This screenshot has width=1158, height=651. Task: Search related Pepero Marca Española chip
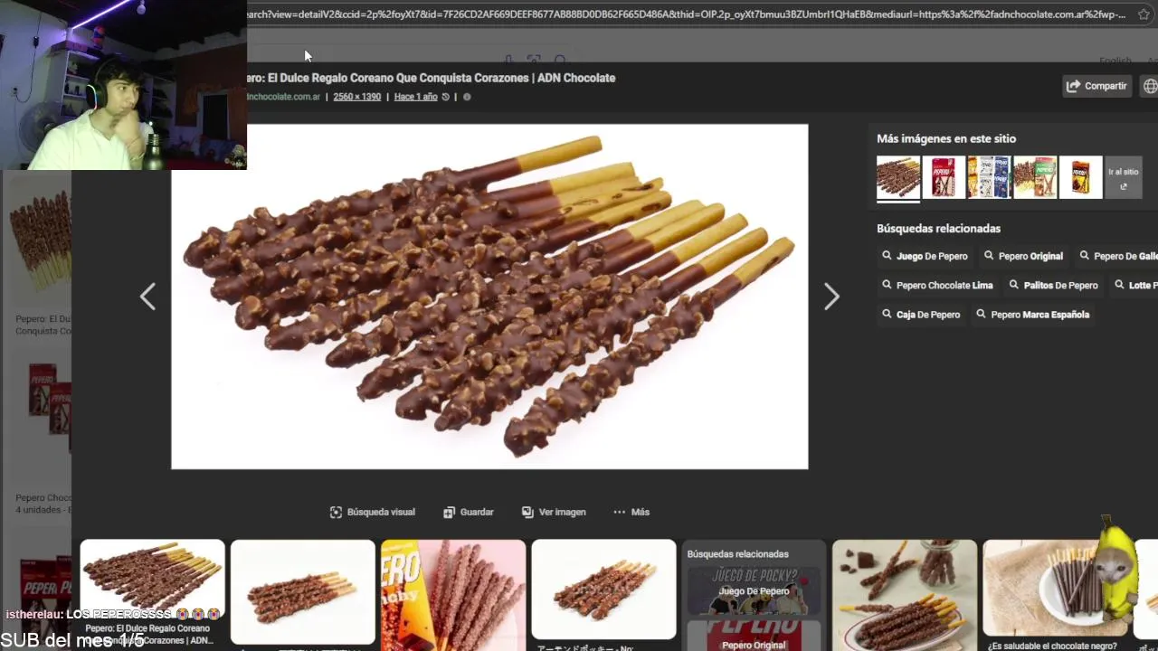coord(1031,315)
